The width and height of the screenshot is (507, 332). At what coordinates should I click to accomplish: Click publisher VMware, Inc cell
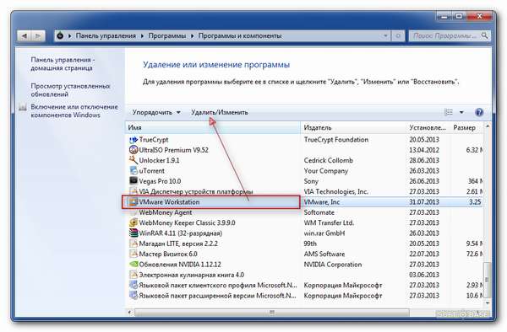tap(321, 202)
